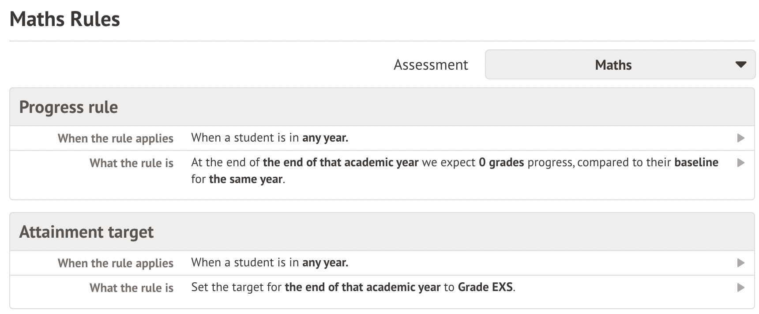Click the bold 'baseline' text in Progress rule

point(696,163)
